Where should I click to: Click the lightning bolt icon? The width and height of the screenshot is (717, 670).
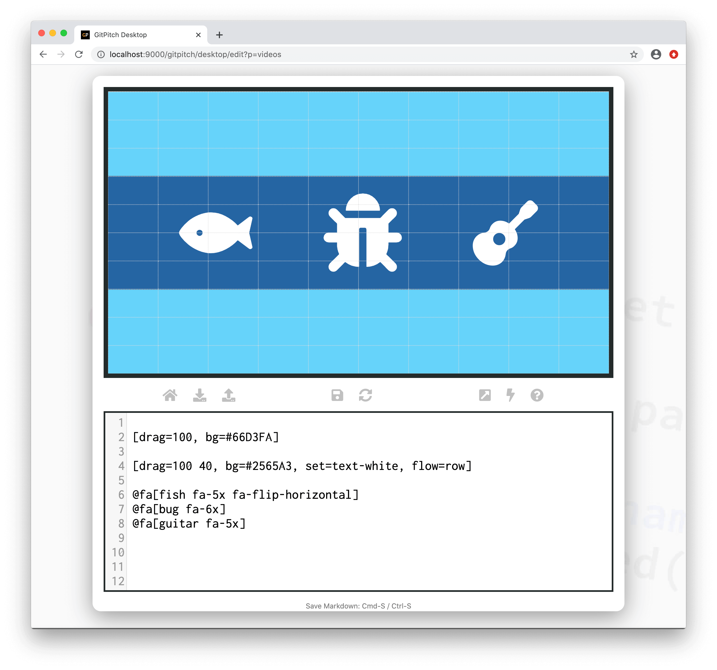(510, 395)
